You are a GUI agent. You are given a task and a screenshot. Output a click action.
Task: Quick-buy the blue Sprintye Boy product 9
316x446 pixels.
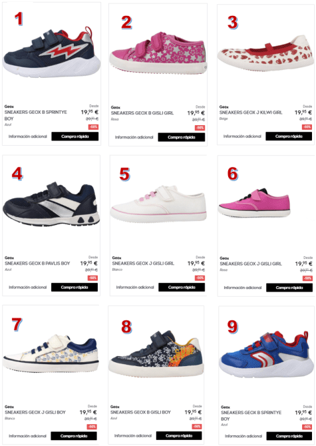pyautogui.click(x=289, y=436)
